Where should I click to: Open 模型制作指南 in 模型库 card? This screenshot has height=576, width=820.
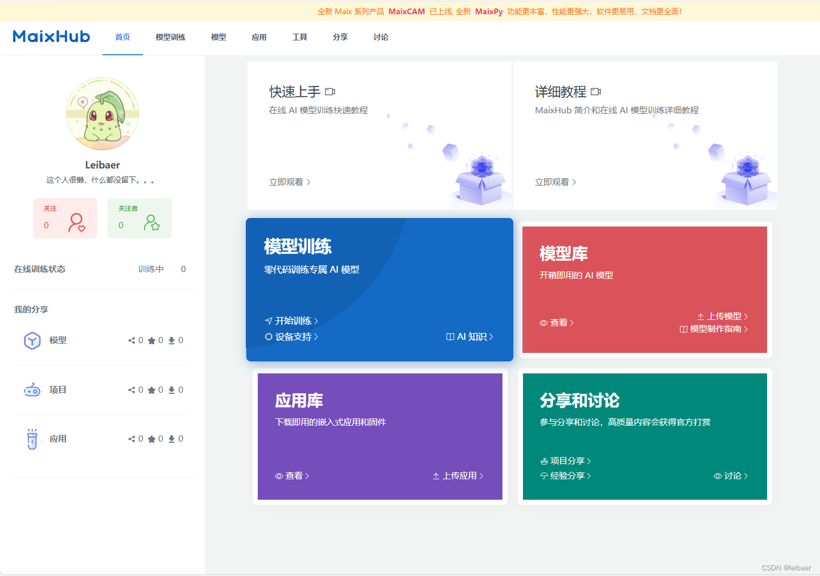[x=714, y=329]
